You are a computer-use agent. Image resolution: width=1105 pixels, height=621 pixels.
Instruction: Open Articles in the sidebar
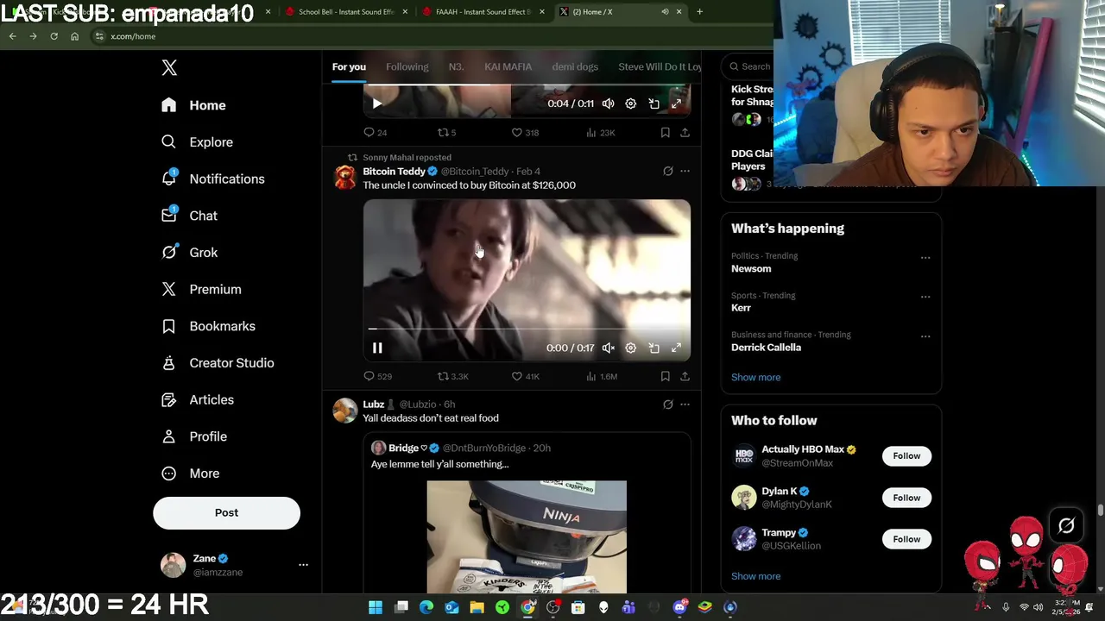[x=198, y=400]
